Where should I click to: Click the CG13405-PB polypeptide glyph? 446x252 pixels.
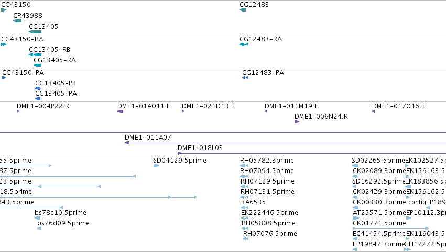pyautogui.click(x=38, y=88)
